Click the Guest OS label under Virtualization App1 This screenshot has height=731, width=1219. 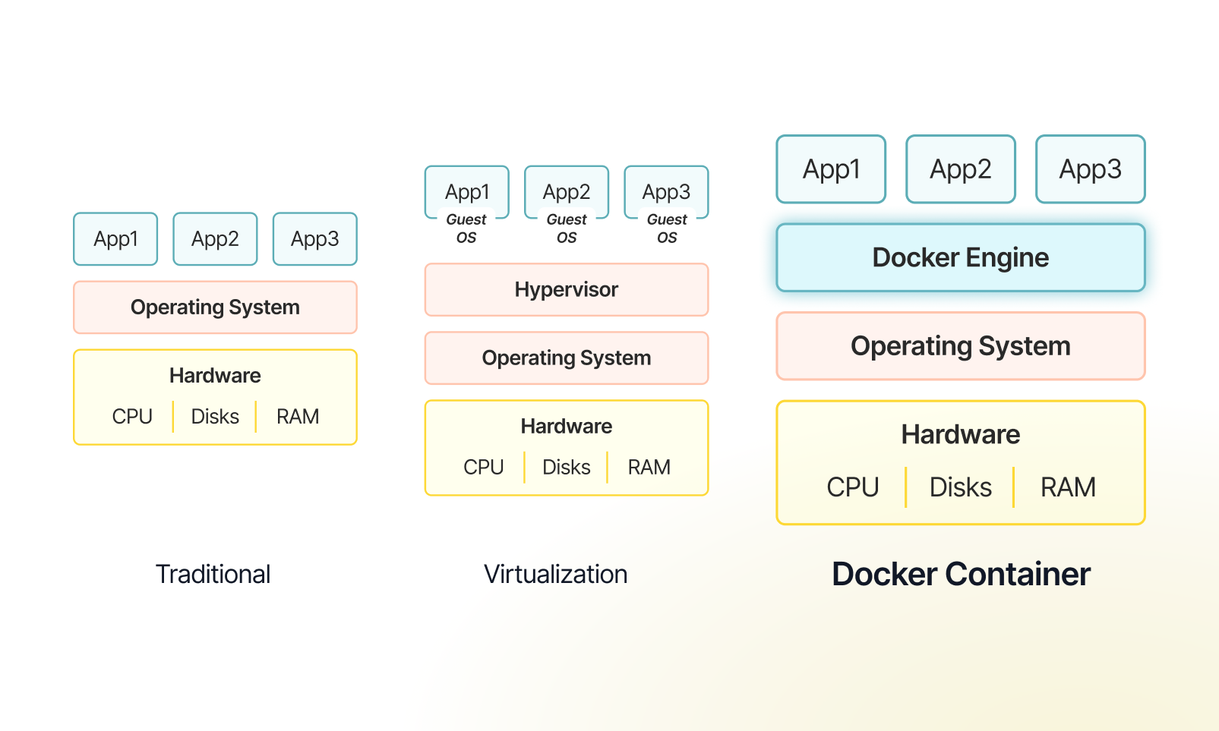pyautogui.click(x=466, y=228)
